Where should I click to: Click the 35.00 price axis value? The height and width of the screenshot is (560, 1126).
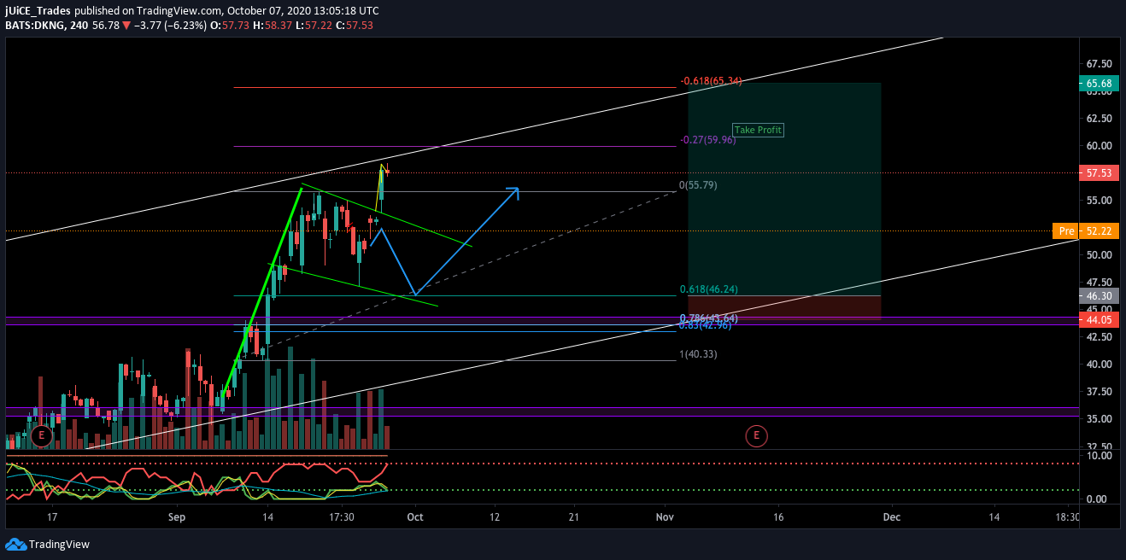click(1099, 419)
